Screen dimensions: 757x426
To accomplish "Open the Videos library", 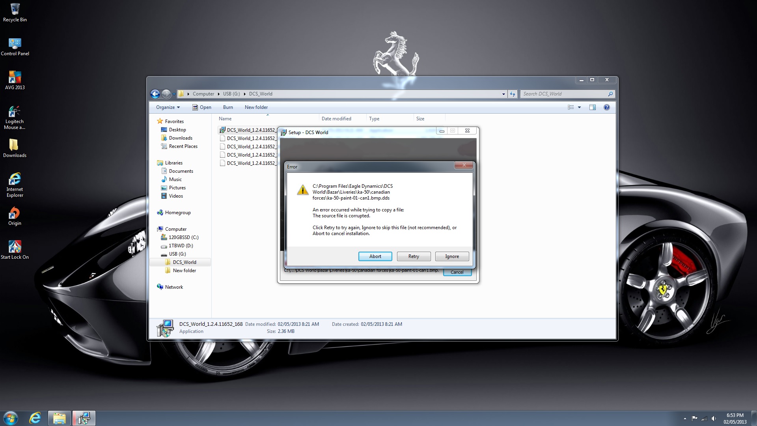I will (x=172, y=196).
